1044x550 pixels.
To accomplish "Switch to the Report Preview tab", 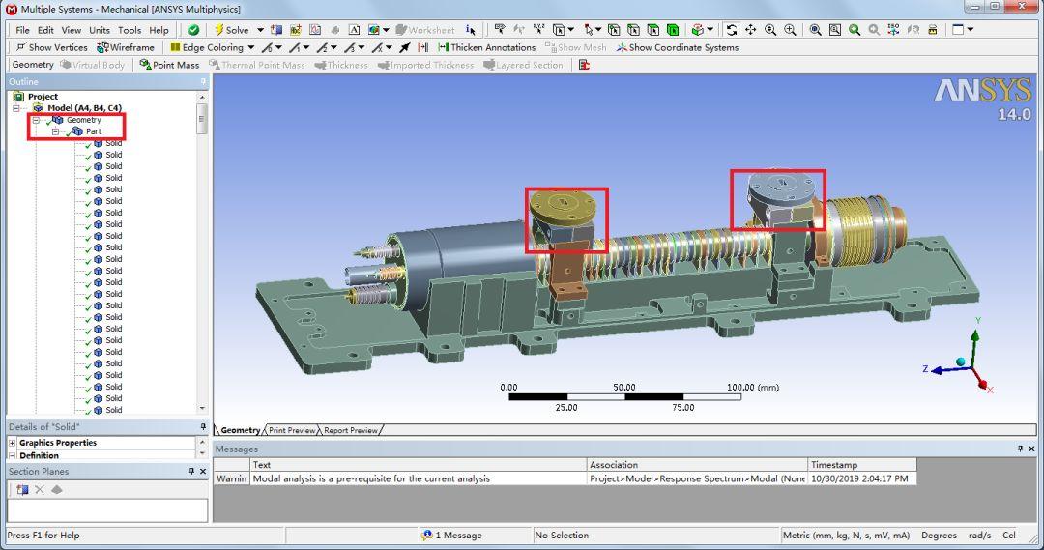I will [351, 430].
